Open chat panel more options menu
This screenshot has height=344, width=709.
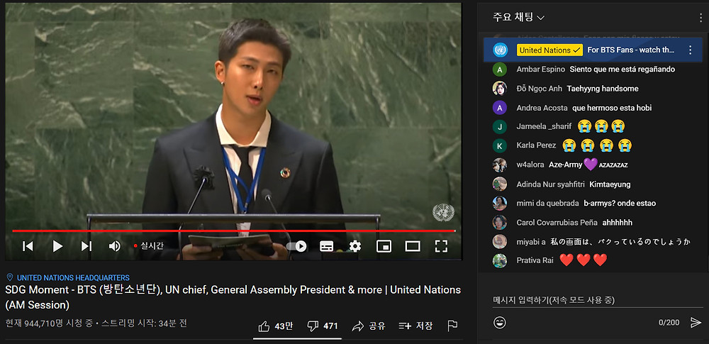tap(700, 18)
